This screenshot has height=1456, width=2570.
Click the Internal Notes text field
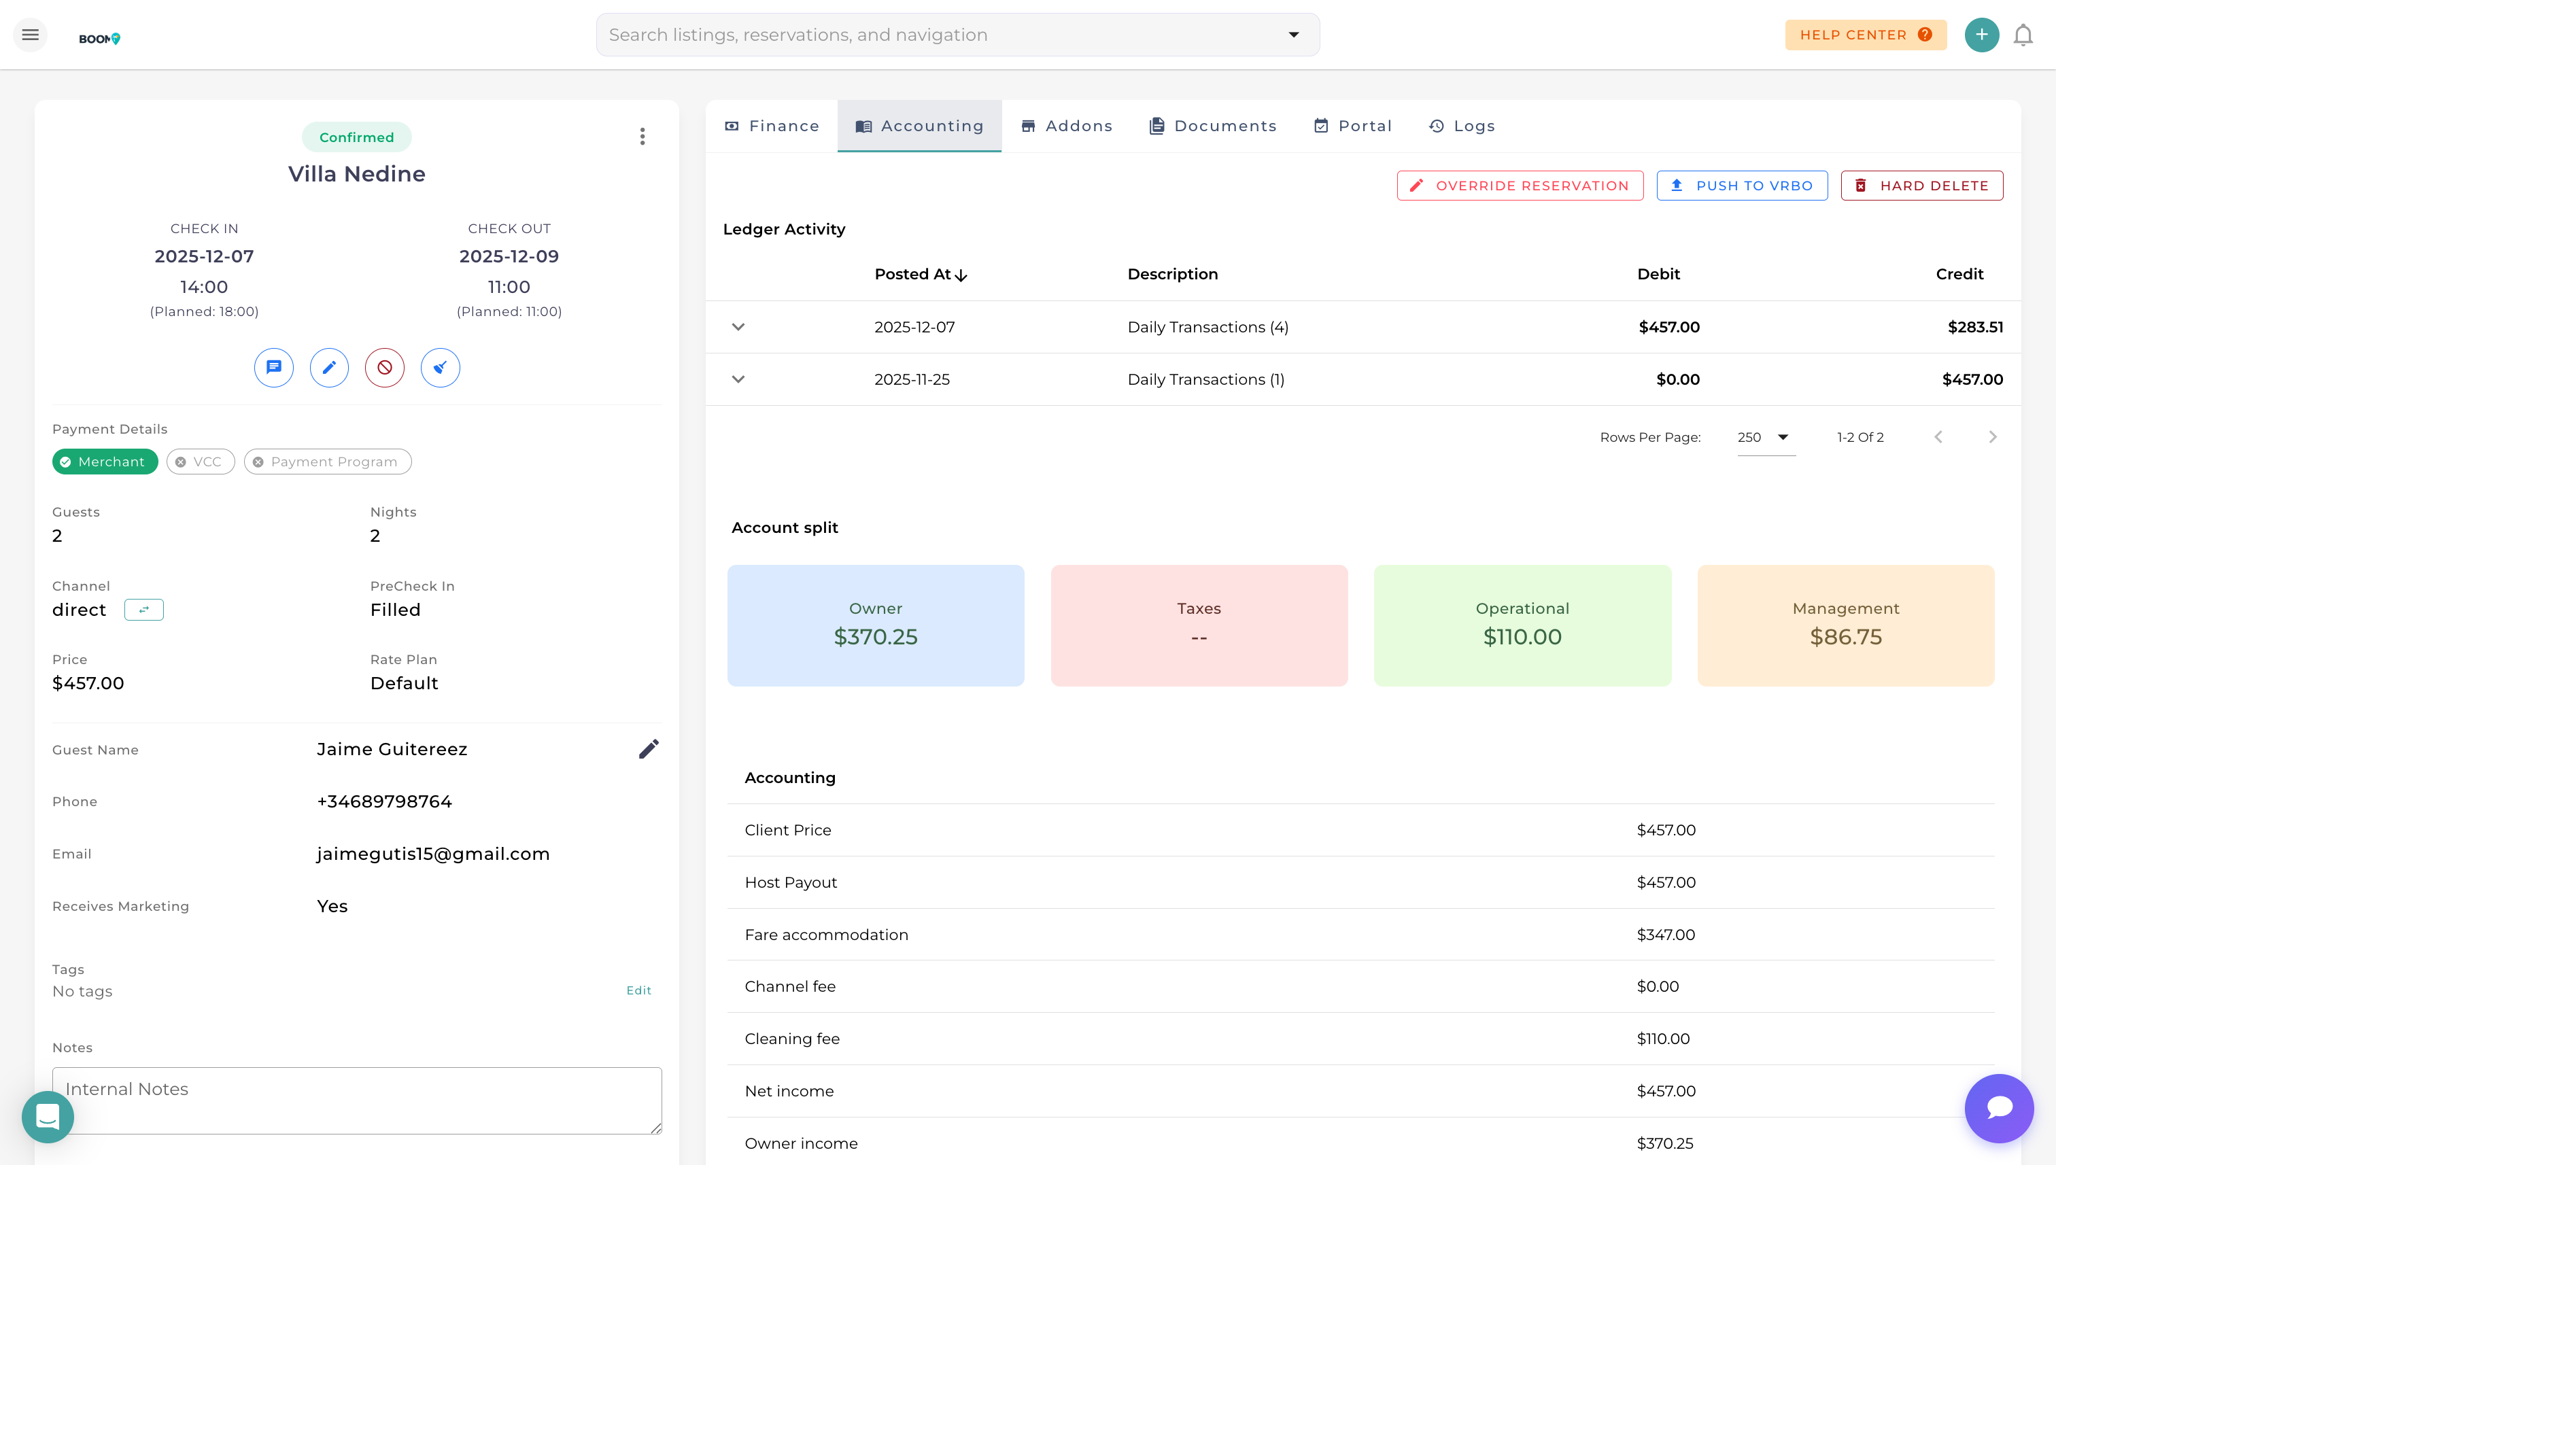(356, 1100)
